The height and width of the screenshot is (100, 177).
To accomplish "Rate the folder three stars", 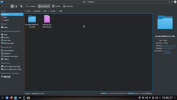I will [168, 48].
